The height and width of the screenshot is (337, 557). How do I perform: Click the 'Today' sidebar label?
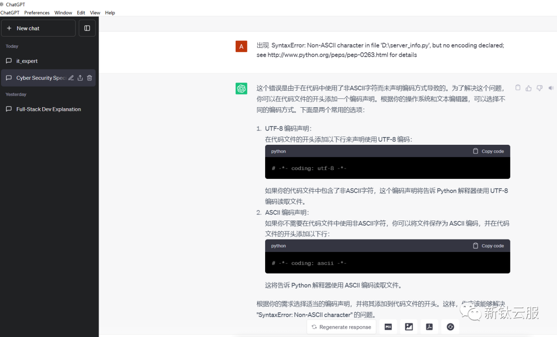tap(12, 46)
